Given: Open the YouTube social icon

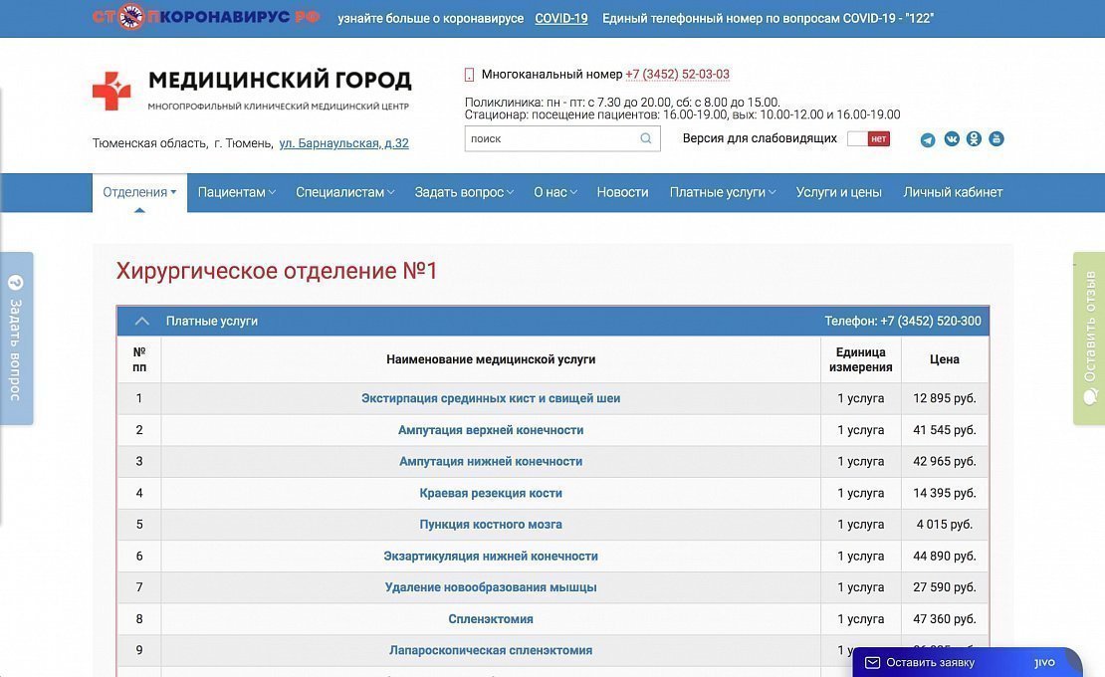Looking at the screenshot, I should 995,139.
